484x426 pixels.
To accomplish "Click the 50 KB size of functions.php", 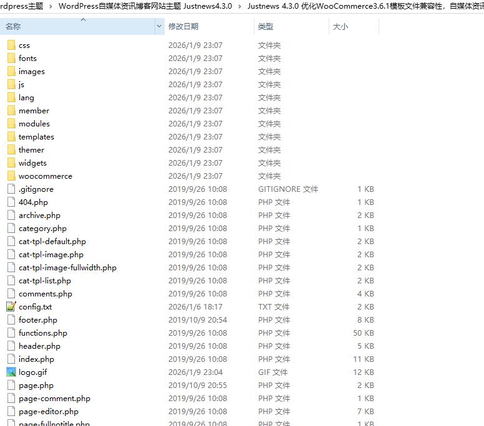I will click(x=364, y=333).
